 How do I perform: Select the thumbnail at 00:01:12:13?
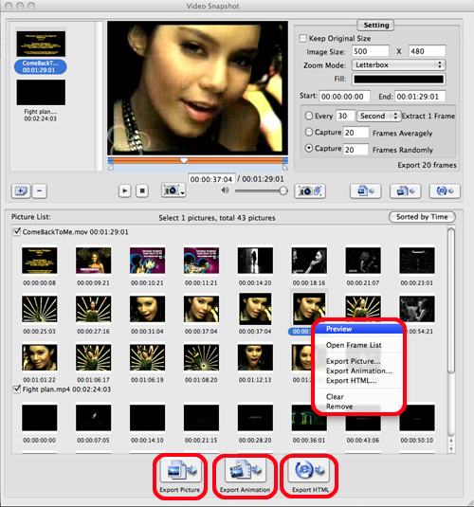tap(255, 357)
